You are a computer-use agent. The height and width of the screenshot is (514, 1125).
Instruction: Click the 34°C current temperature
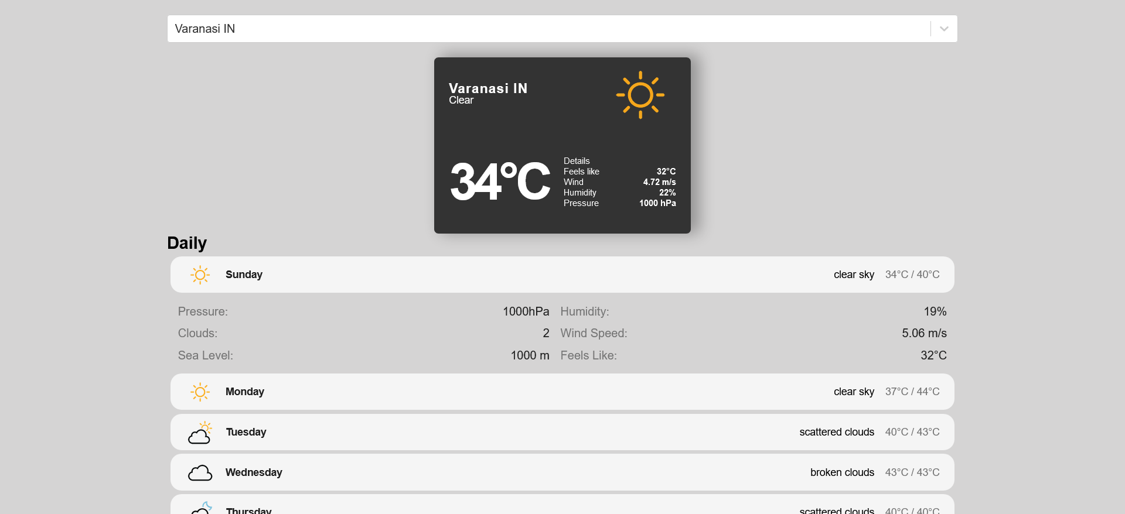pyautogui.click(x=500, y=181)
